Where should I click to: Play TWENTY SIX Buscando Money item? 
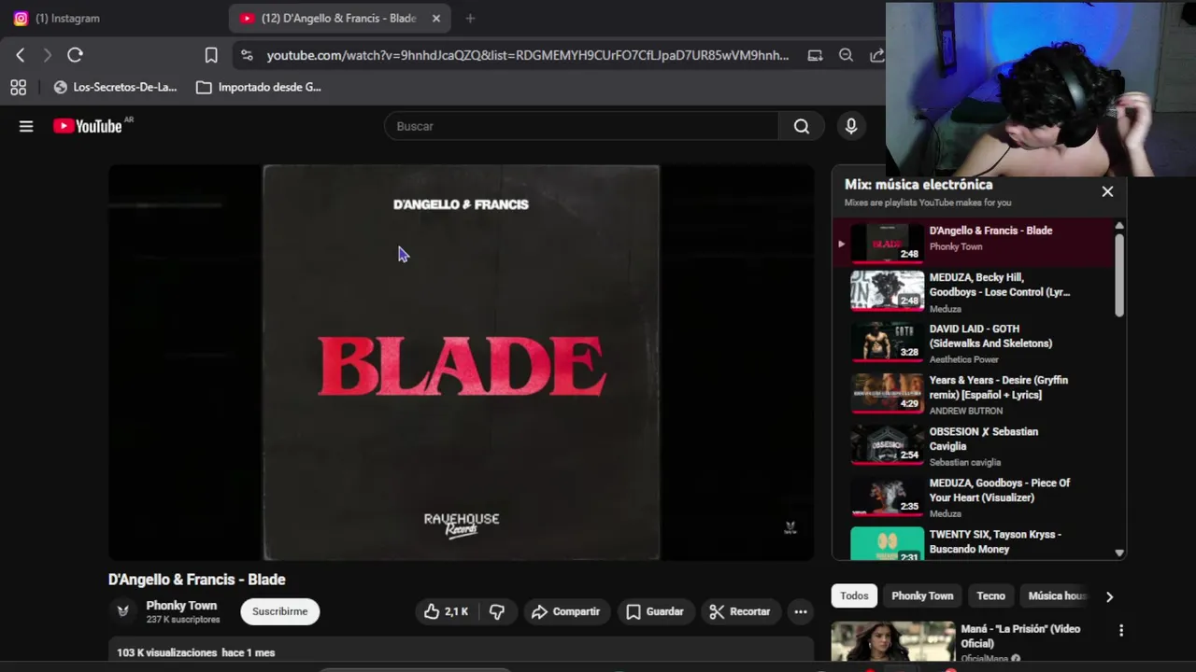point(972,543)
